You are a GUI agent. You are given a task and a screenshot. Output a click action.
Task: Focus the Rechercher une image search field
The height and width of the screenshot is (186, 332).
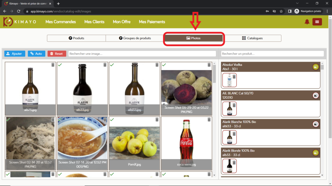click(142, 54)
